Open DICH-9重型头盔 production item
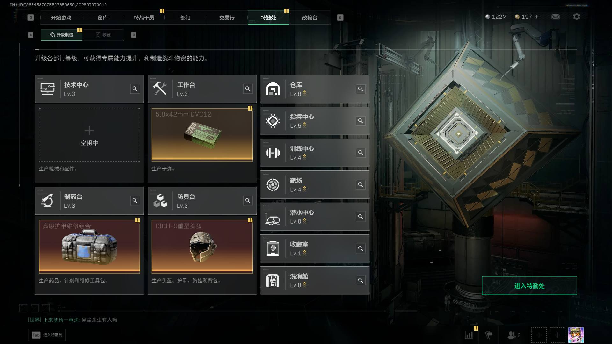The width and height of the screenshot is (612, 344). 202,247
